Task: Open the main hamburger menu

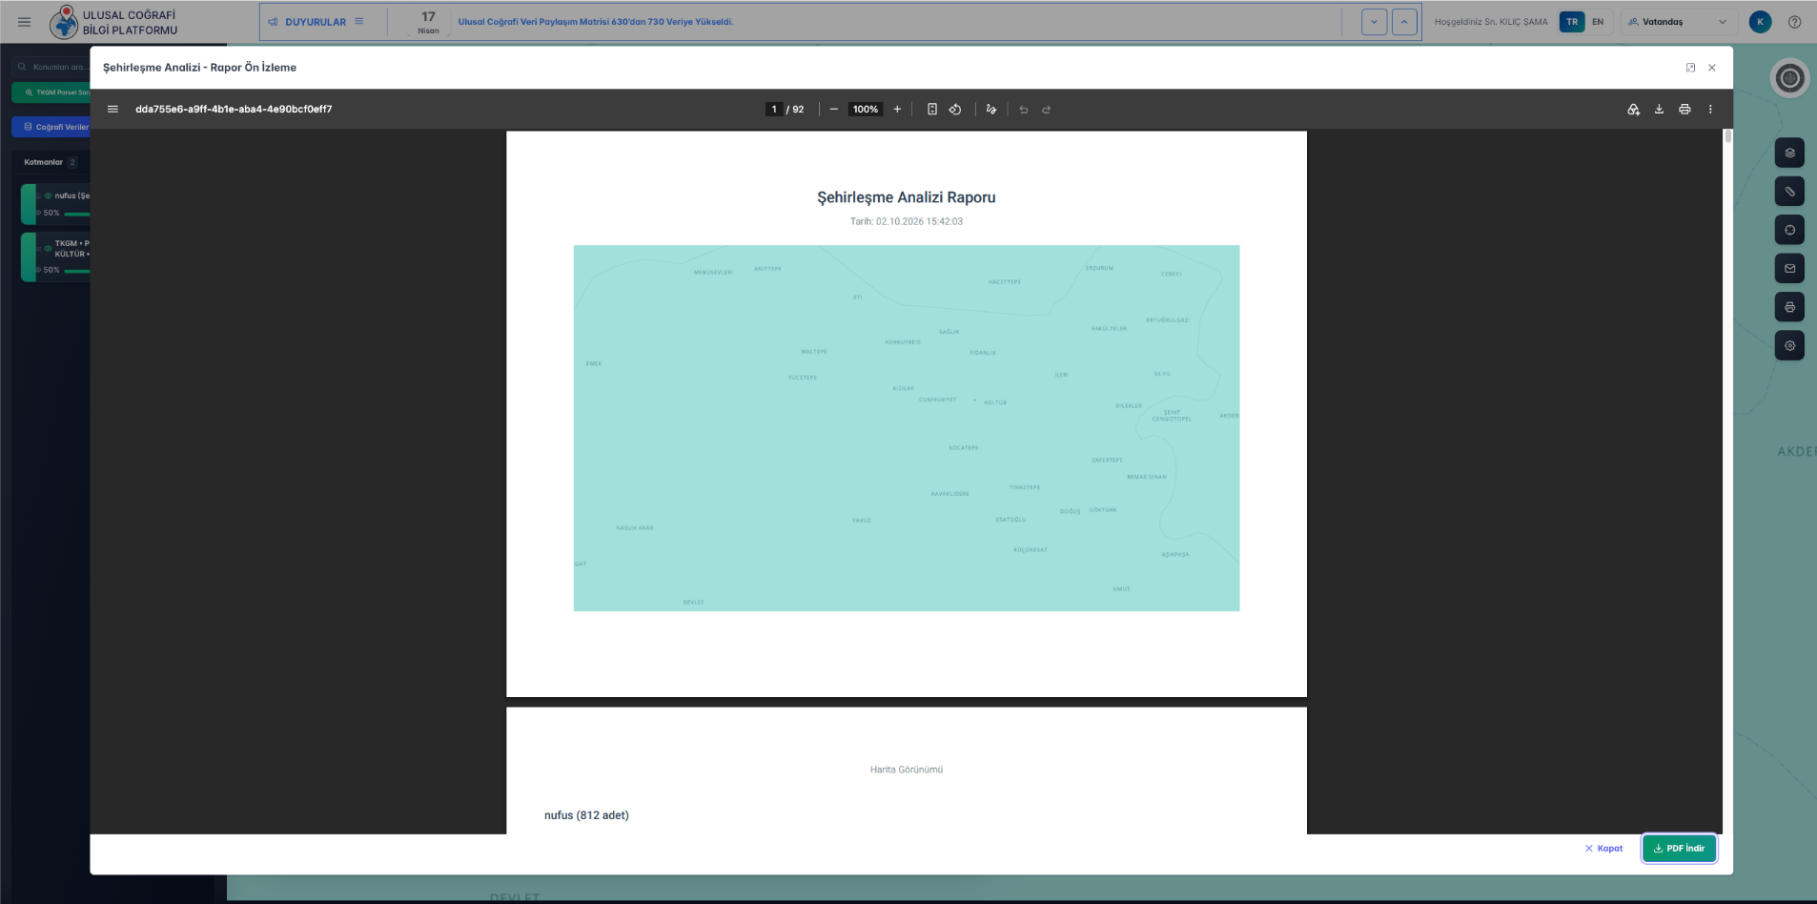Action: pyautogui.click(x=24, y=22)
